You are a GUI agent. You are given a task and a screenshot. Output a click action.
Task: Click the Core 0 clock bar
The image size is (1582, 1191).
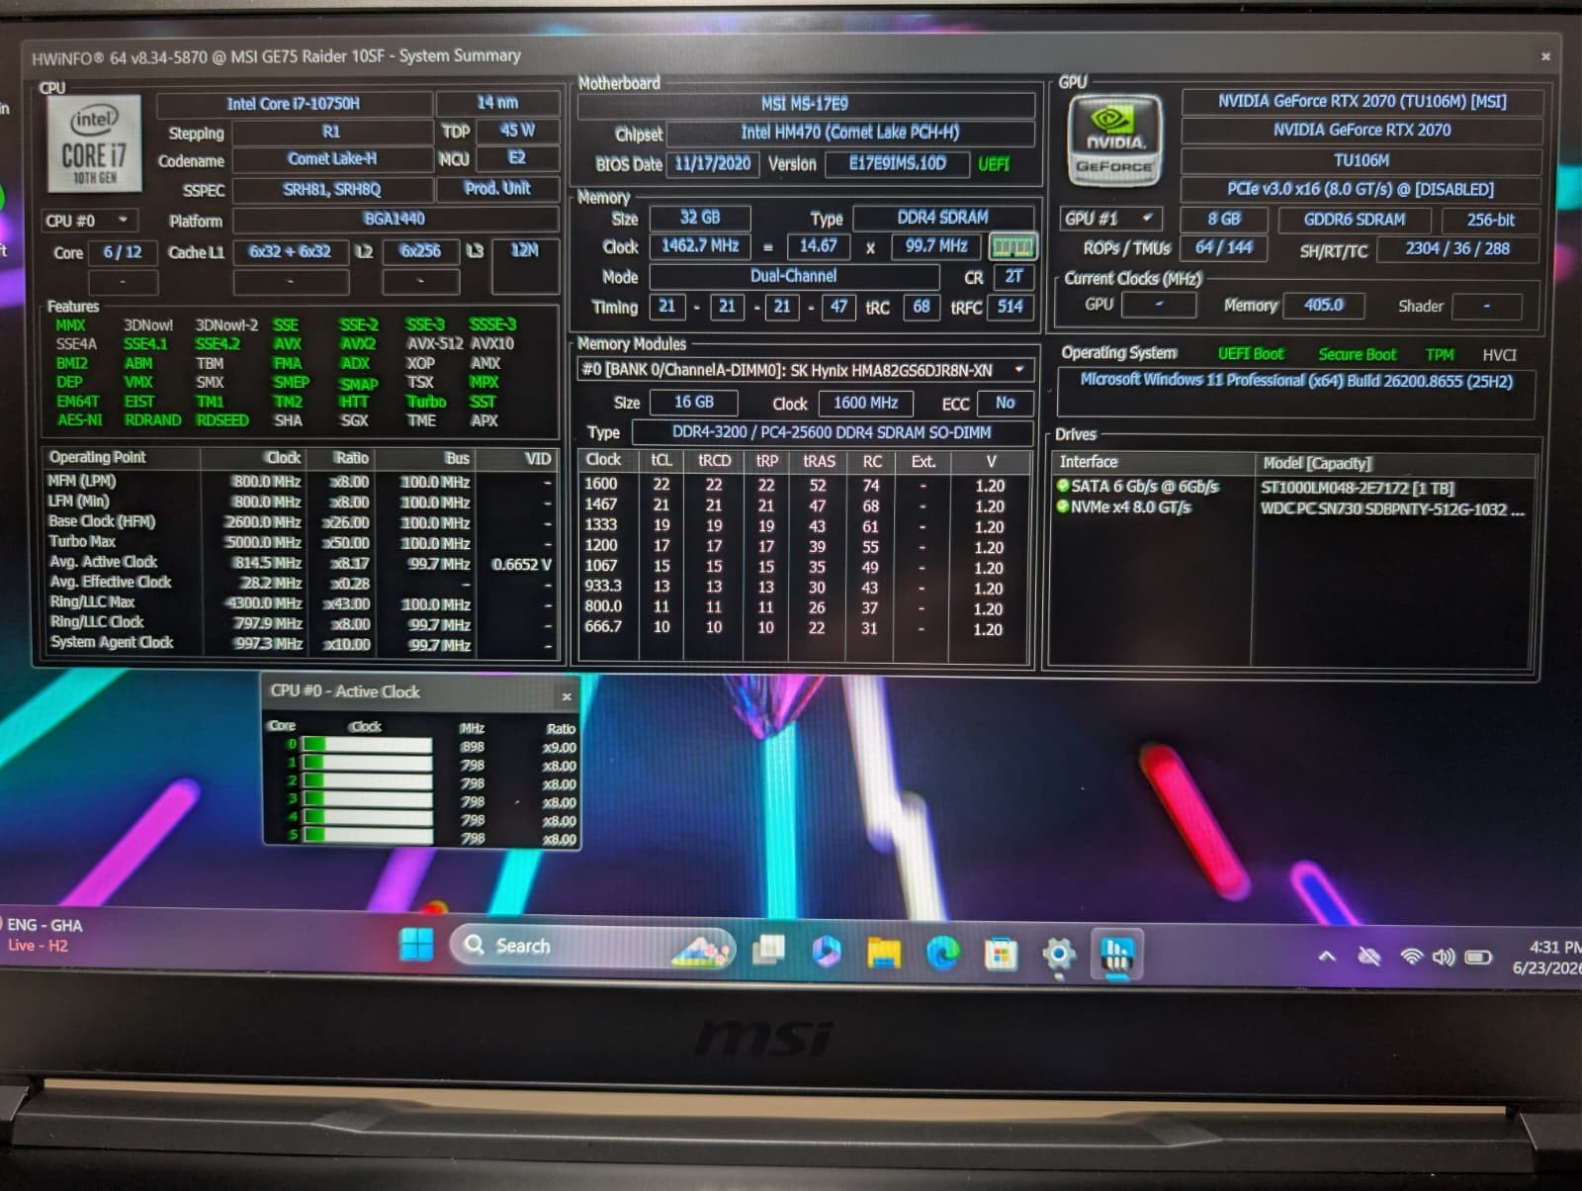pos(368,745)
